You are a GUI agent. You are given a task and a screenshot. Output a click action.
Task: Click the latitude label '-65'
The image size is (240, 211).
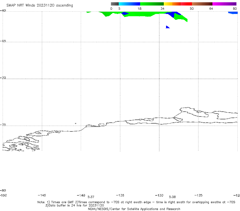pyautogui.click(x=3, y=41)
